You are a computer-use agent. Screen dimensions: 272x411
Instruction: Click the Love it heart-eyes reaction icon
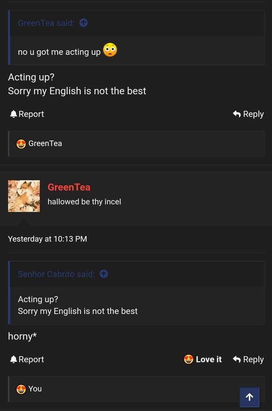pyautogui.click(x=188, y=359)
